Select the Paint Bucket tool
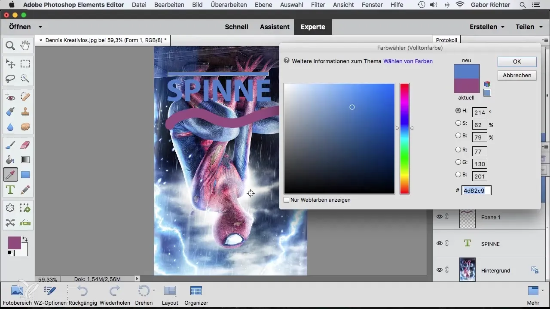The width and height of the screenshot is (550, 309). [x=10, y=160]
